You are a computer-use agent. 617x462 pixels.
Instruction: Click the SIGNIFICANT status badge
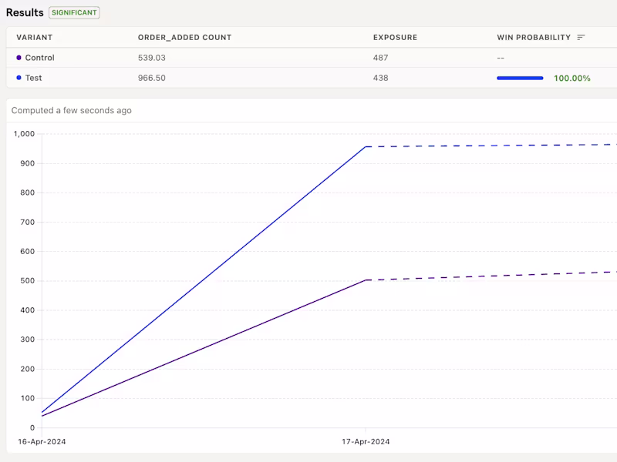click(x=74, y=12)
